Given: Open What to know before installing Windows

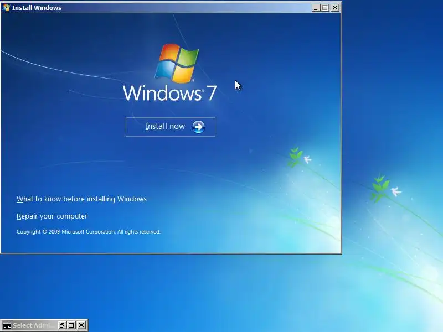Looking at the screenshot, I should 81,199.
